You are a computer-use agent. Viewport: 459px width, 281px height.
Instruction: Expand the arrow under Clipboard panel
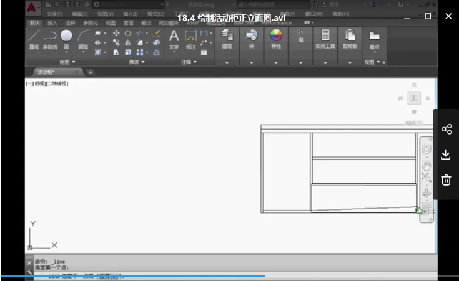[x=350, y=62]
